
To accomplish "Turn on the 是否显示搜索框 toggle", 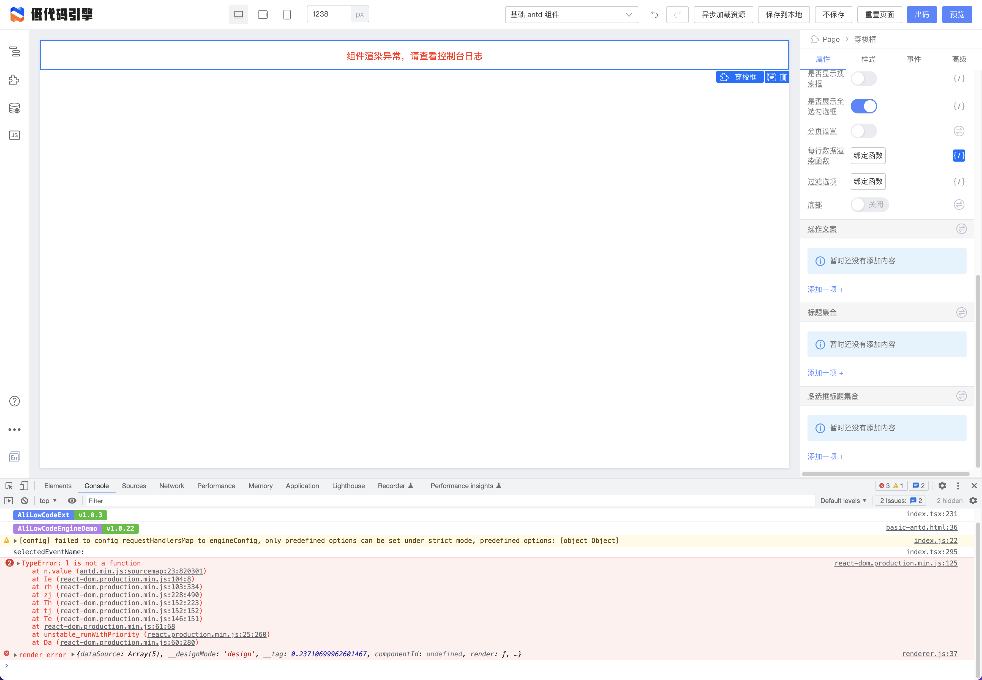I will click(x=864, y=78).
